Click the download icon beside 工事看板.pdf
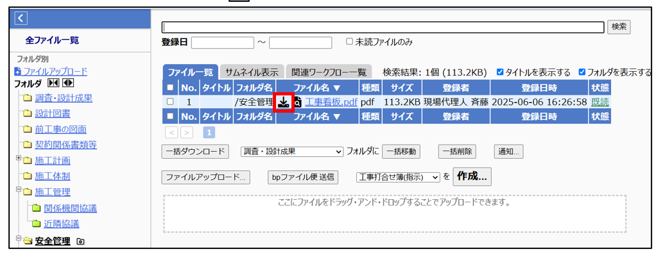The width and height of the screenshot is (658, 258). (284, 102)
